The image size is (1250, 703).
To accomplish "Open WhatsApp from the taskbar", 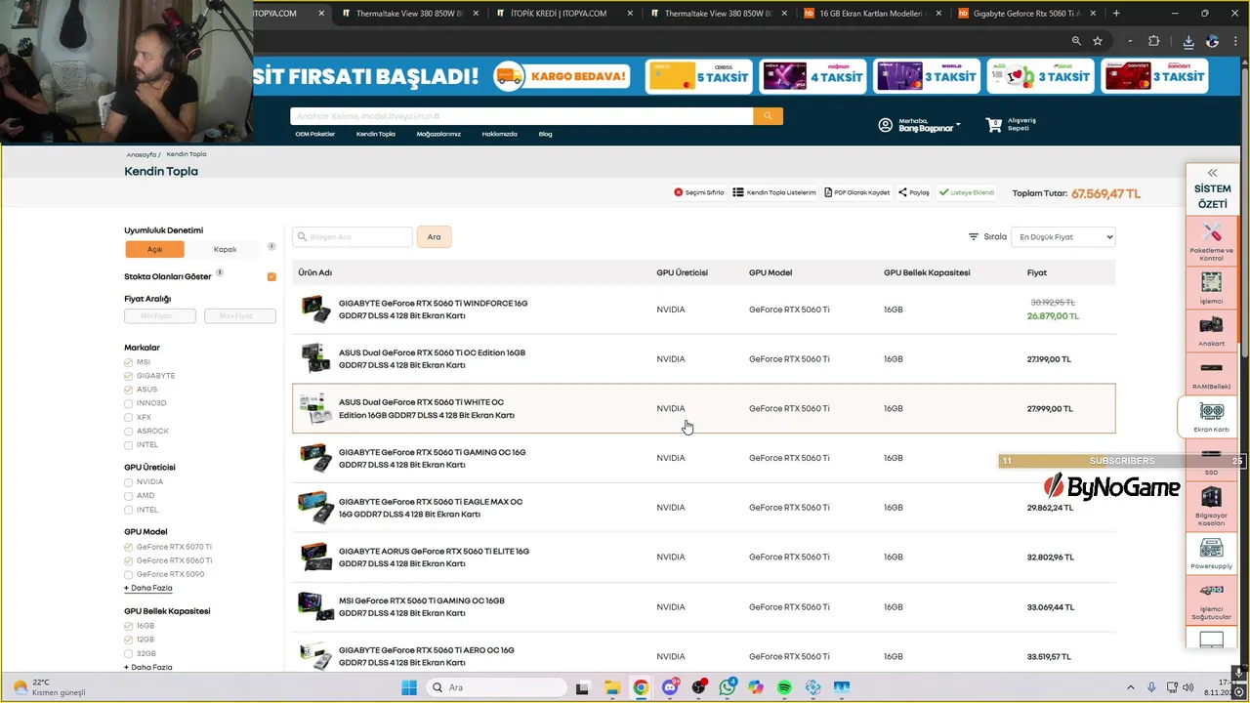I will [728, 687].
